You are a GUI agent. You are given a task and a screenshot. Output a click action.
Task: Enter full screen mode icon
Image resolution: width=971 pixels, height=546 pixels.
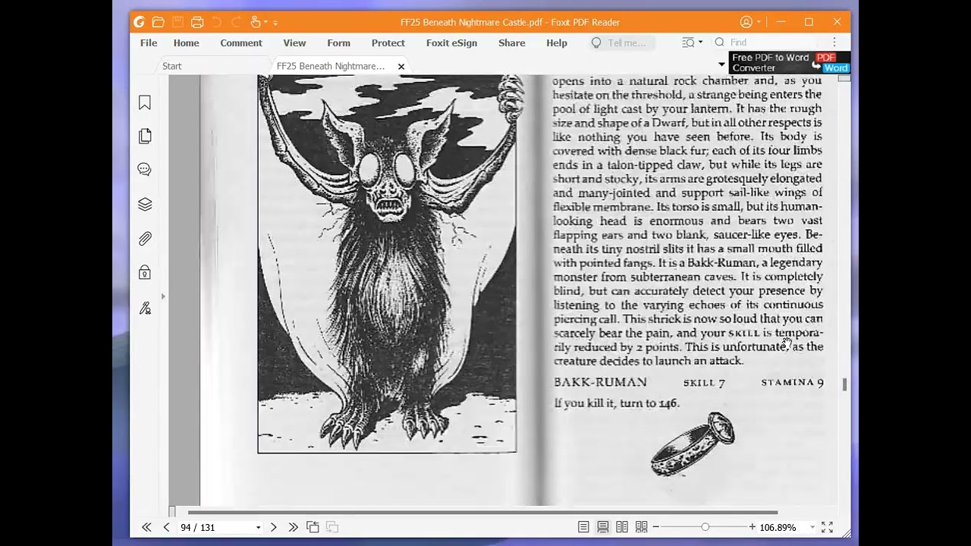(828, 527)
